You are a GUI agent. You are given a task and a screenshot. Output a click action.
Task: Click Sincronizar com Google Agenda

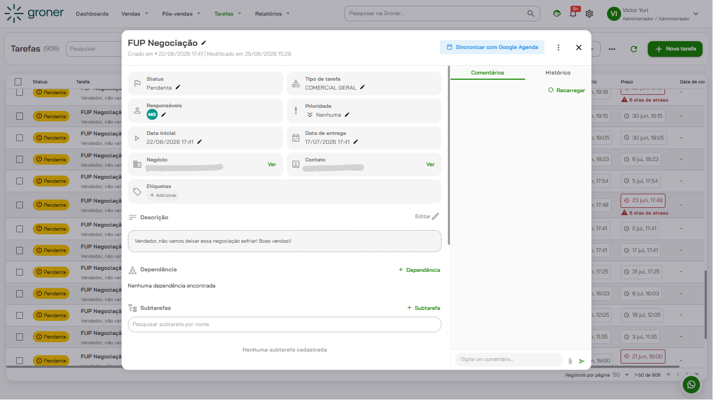click(x=492, y=47)
